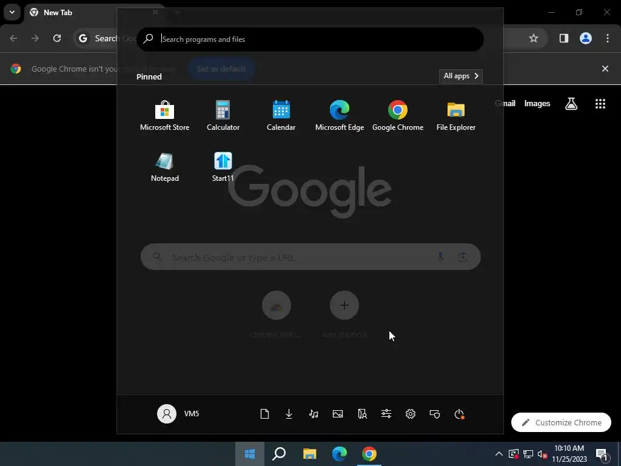Open the Start11 pinned app
Viewport: 621px width, 466px height.
(x=223, y=167)
